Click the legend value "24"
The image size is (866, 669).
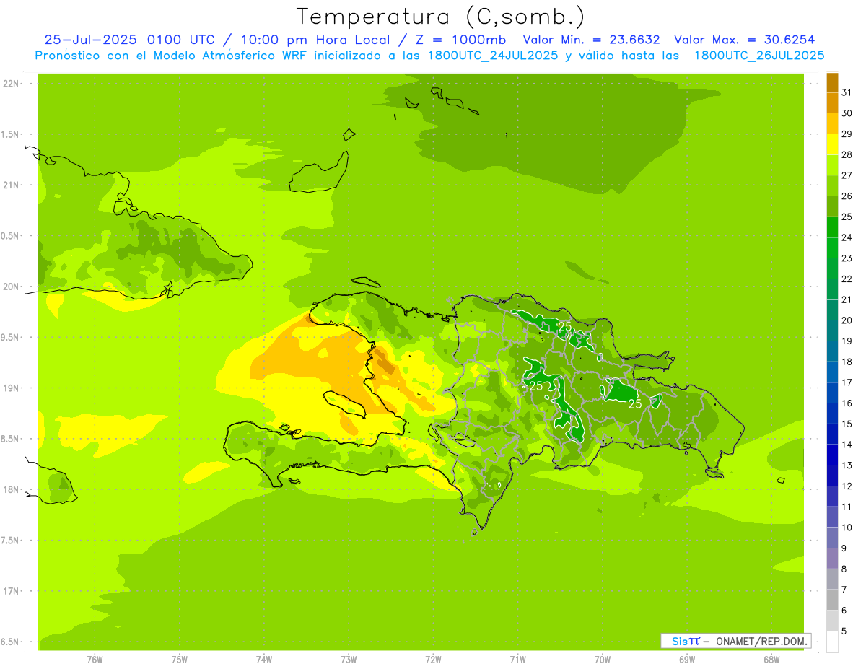point(847,237)
